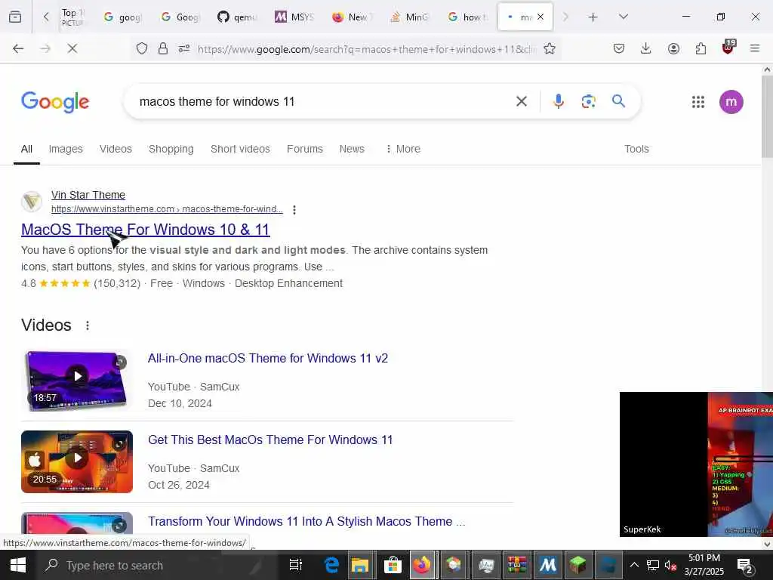
Task: Play the 20:55 video thumbnail
Action: click(77, 461)
